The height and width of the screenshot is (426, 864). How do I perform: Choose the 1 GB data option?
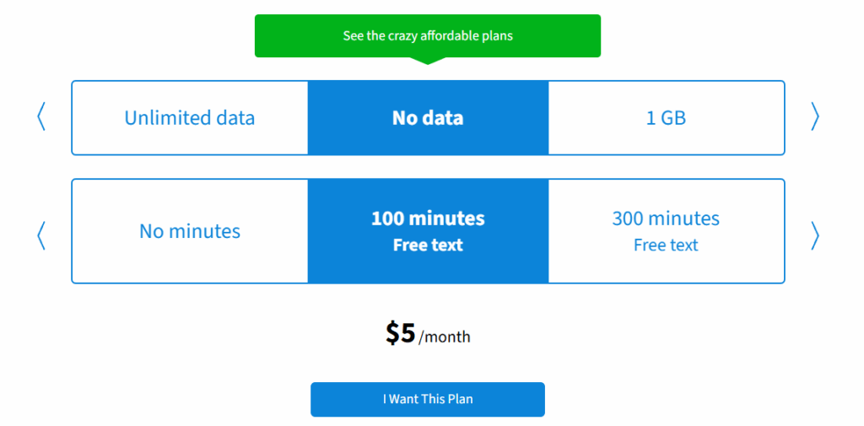tap(666, 118)
